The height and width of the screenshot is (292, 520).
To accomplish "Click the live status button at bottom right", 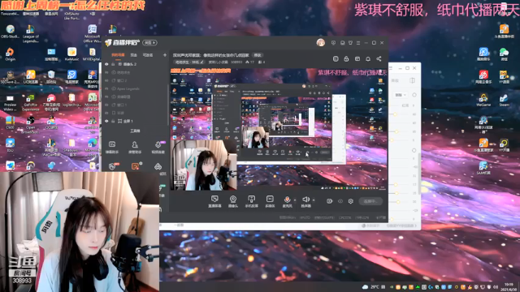I will 370,201.
